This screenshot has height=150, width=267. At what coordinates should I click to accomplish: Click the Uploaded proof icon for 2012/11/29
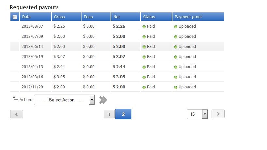pyautogui.click(x=176, y=87)
